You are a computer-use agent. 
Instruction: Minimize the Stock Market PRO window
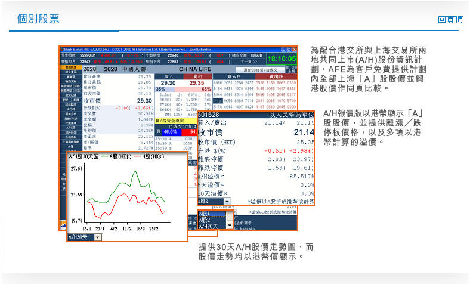tap(283, 49)
